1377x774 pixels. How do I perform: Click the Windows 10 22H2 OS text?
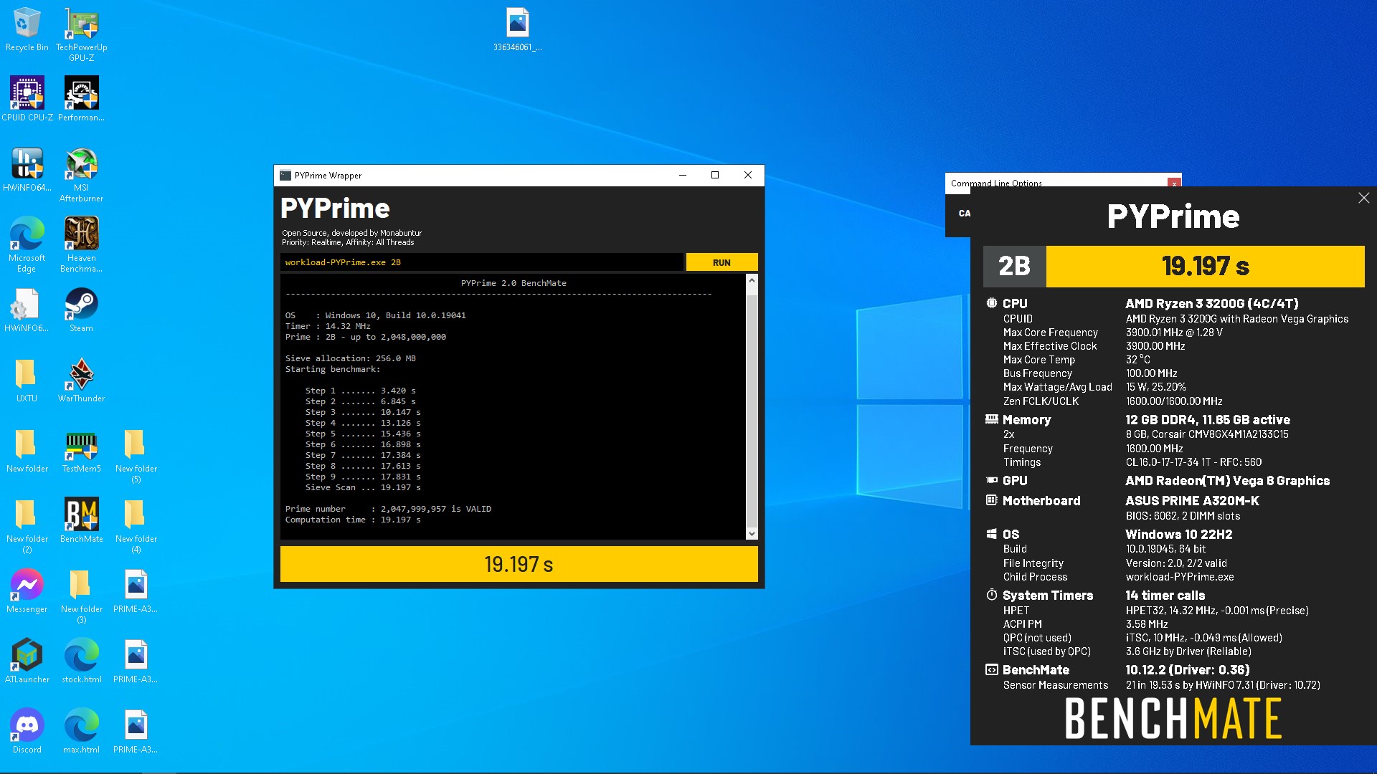click(1178, 534)
